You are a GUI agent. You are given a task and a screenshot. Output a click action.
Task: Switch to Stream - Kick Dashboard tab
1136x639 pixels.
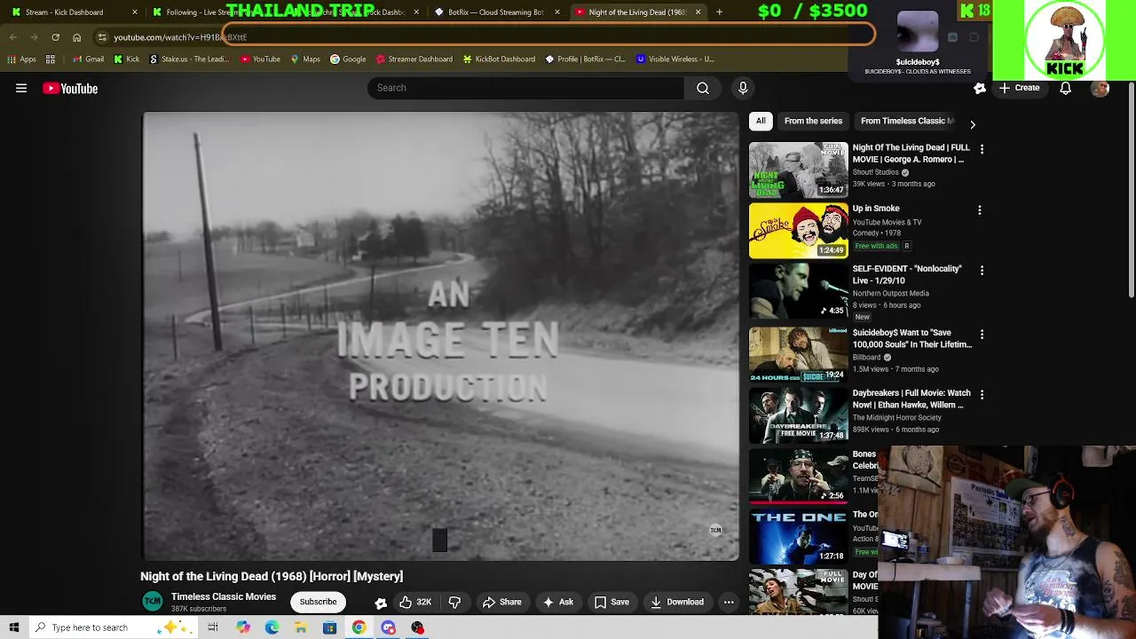tap(71, 12)
